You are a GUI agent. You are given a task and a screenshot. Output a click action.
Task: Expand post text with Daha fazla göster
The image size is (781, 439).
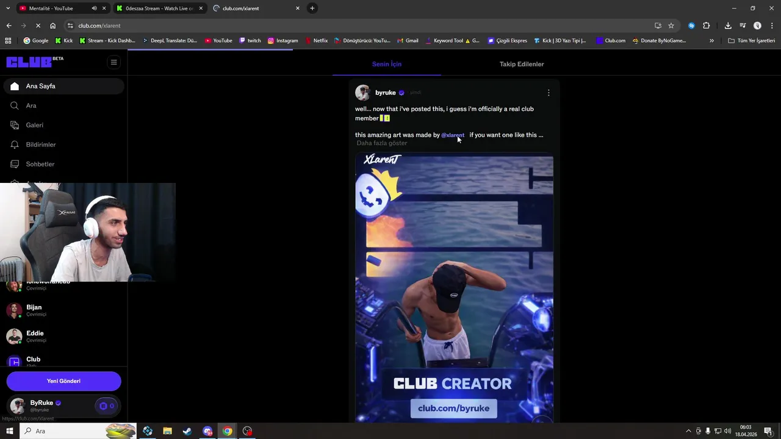pos(382,143)
